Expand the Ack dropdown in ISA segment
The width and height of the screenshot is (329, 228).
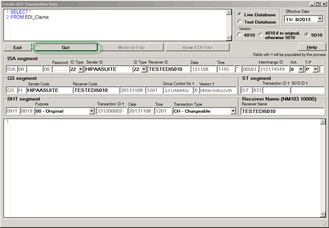(301, 69)
